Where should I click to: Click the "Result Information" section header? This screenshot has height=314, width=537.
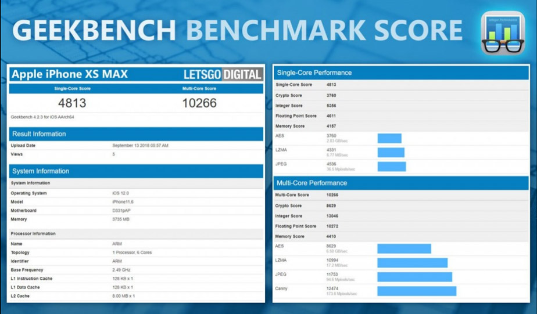[x=136, y=134]
